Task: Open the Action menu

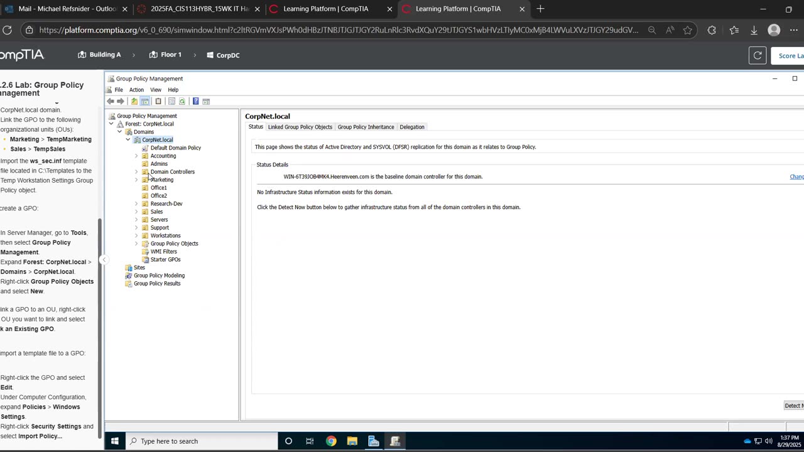Action: point(136,90)
